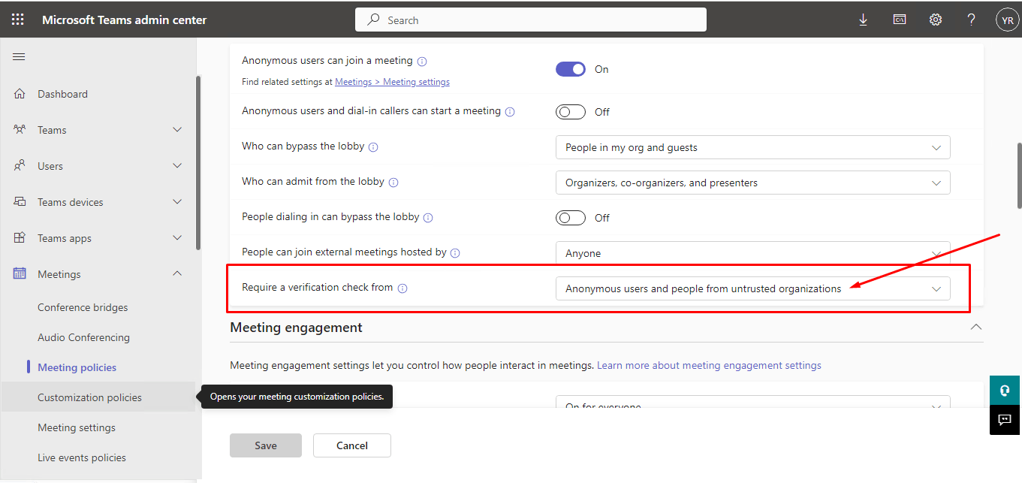Click the Meetings calendar icon
Screen dimensions: 1022x483
(x=20, y=274)
